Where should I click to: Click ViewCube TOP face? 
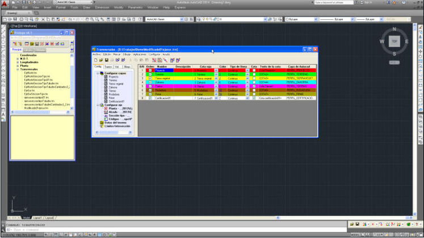394,41
